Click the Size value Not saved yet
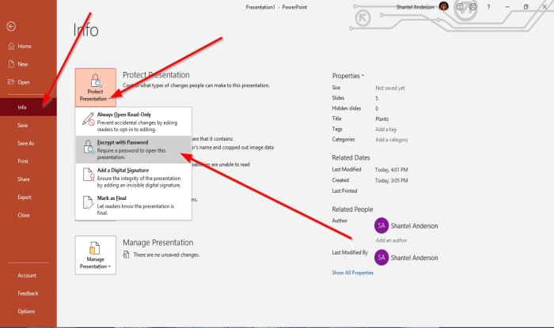The width and height of the screenshot is (554, 328). [390, 88]
